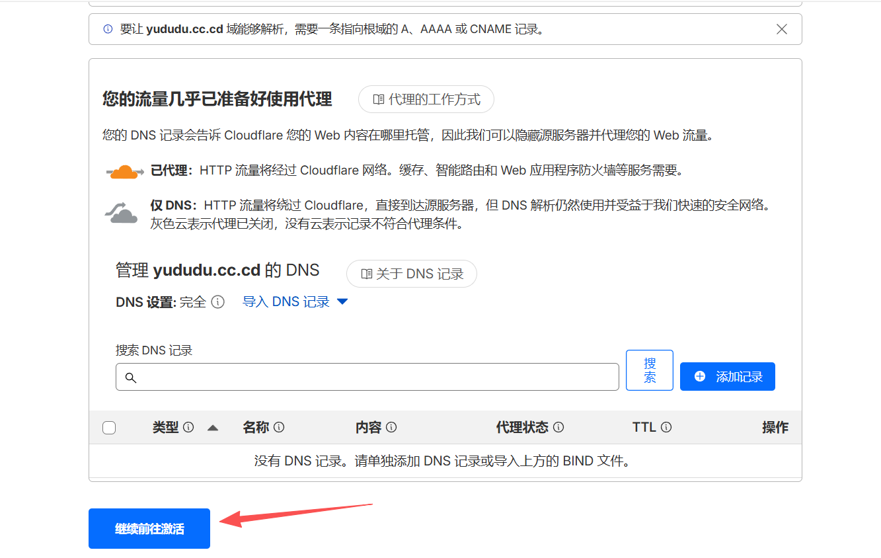This screenshot has width=881, height=558.
Task: Click the plus icon on 添加记录
Action: tap(701, 376)
